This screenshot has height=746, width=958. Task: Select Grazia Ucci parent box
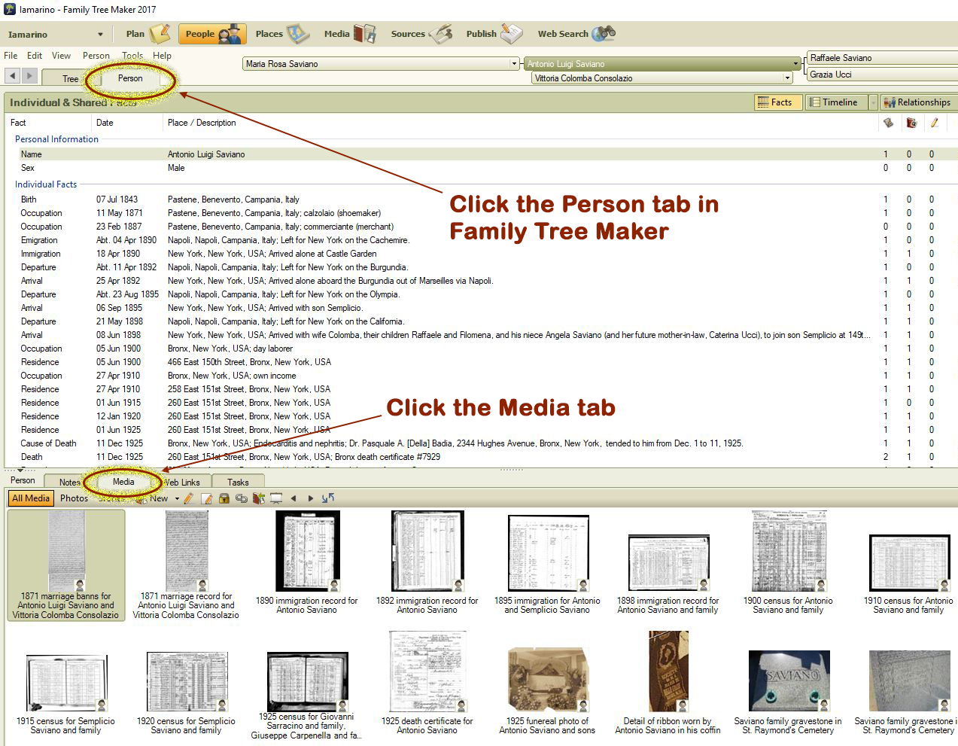click(881, 75)
